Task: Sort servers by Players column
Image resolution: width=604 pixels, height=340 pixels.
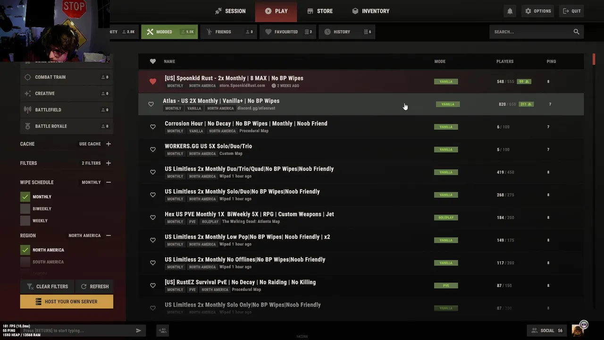Action: click(x=505, y=61)
